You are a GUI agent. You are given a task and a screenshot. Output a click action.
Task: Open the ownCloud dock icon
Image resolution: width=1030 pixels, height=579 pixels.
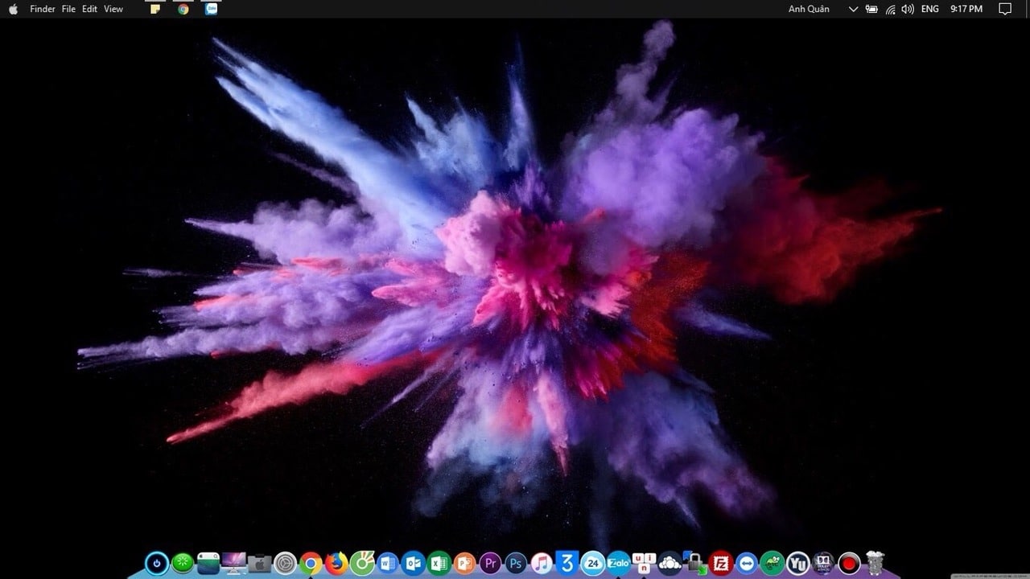(x=669, y=564)
